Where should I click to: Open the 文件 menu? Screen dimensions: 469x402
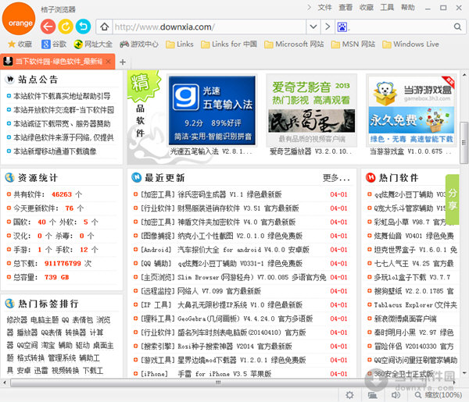pos(324,8)
